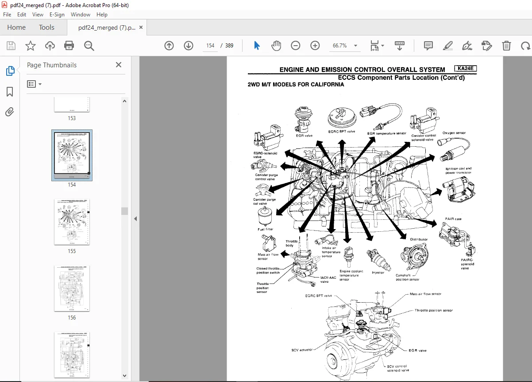Click 'SCV actuator' label in diagram
This screenshot has height=382, width=532.
tap(302, 350)
